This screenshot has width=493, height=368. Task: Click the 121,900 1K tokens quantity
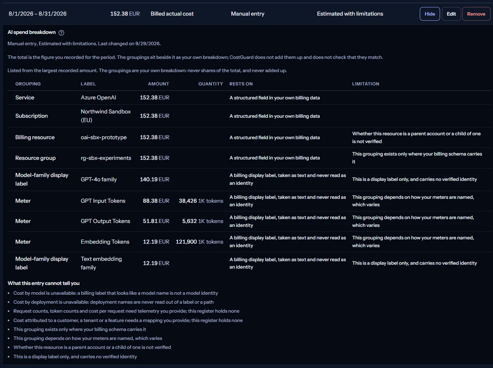[x=200, y=242]
